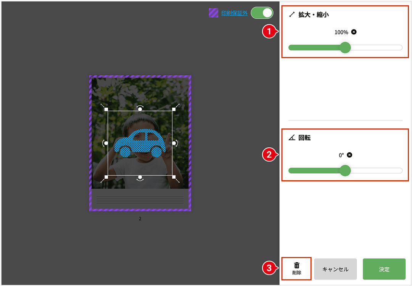Click the bottom-right corner resize handle

coord(174,177)
